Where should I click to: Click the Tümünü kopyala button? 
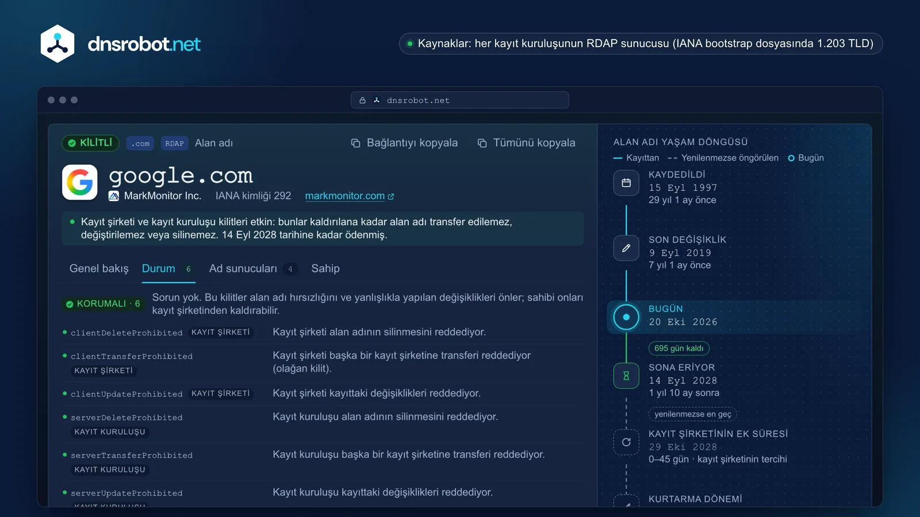[526, 143]
